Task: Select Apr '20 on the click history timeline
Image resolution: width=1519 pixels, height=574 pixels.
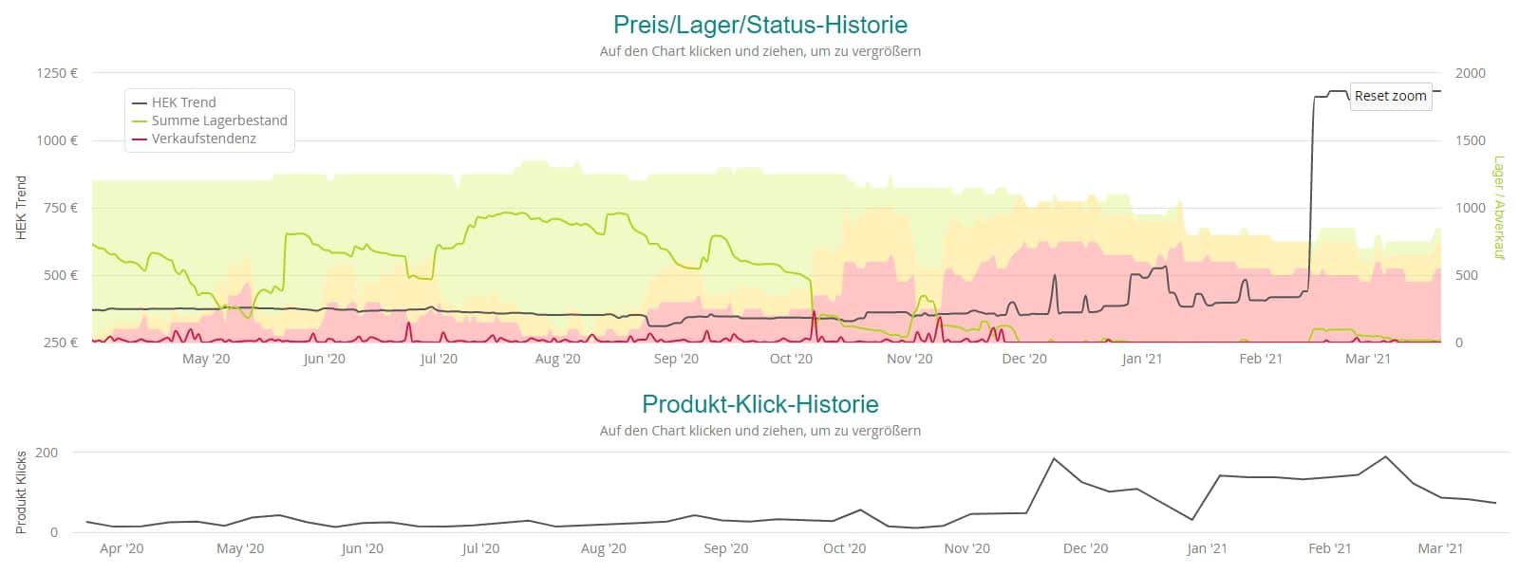Action: pos(122,548)
